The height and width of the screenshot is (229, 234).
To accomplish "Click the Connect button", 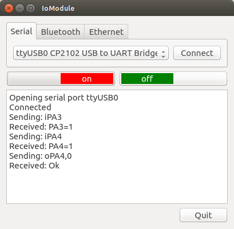I will [x=197, y=53].
